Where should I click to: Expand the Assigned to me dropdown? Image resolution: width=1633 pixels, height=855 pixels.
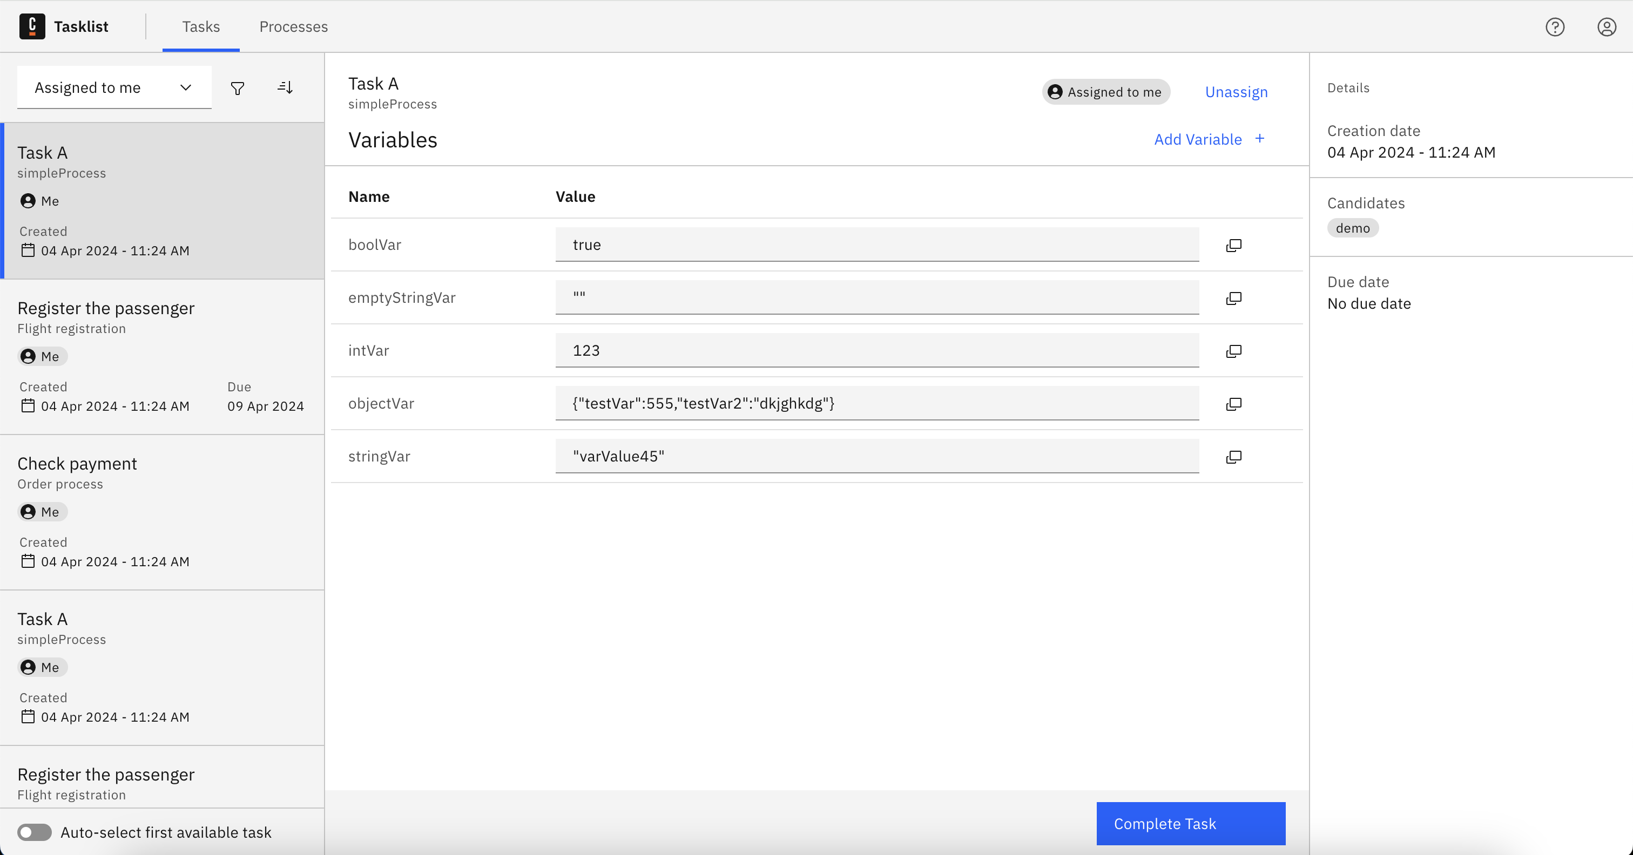pos(112,86)
